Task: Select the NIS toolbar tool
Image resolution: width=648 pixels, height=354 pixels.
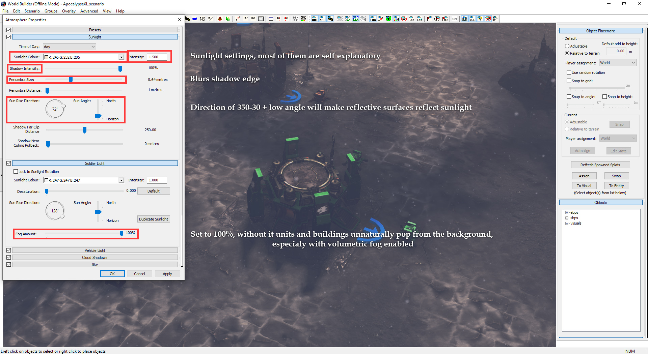Action: point(202,19)
